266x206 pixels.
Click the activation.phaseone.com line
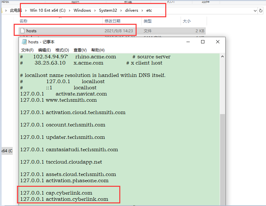64,180
